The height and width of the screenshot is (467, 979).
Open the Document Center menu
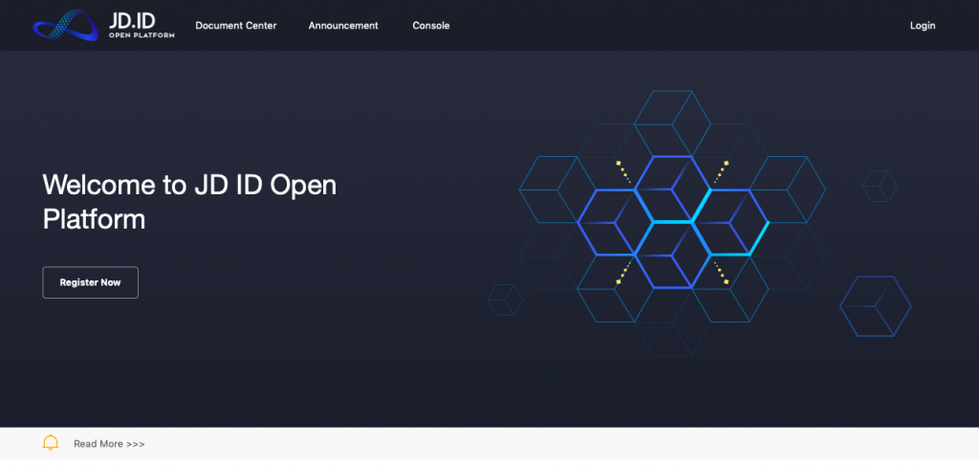click(236, 26)
